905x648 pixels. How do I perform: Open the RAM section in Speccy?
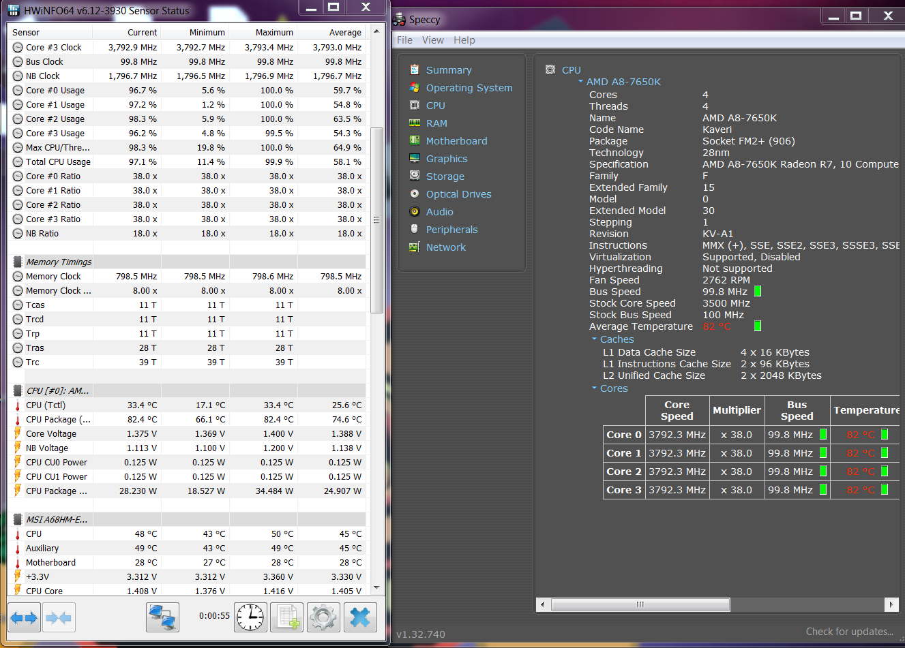(436, 123)
